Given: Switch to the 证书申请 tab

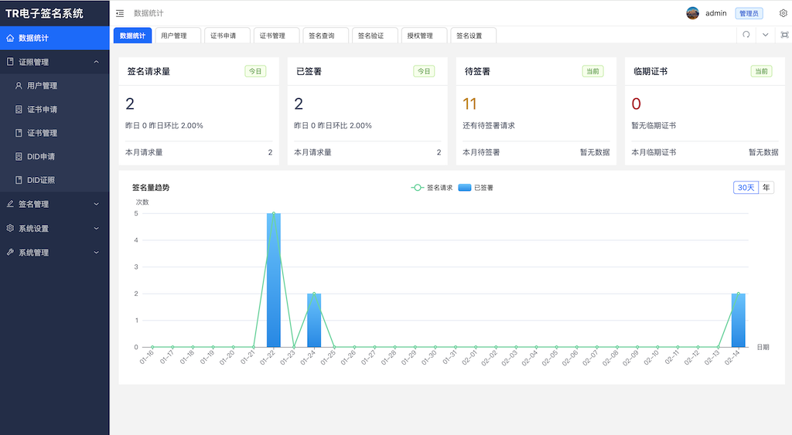Looking at the screenshot, I should click(227, 36).
